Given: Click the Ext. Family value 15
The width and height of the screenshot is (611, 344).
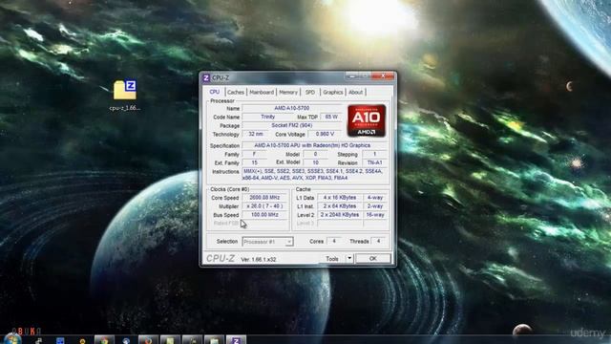Looking at the screenshot, I should (255, 162).
